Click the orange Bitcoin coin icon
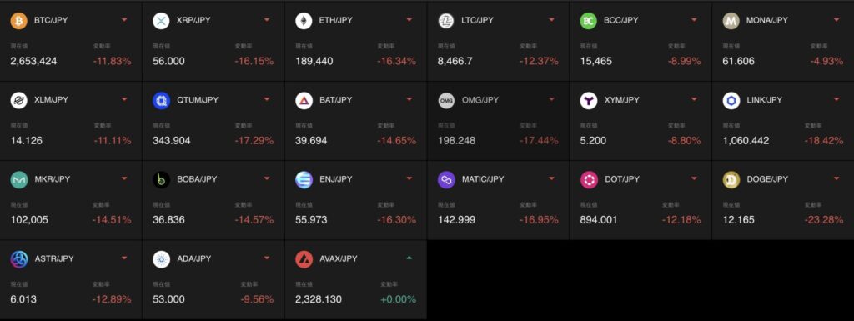This screenshot has width=854, height=321. 19,21
